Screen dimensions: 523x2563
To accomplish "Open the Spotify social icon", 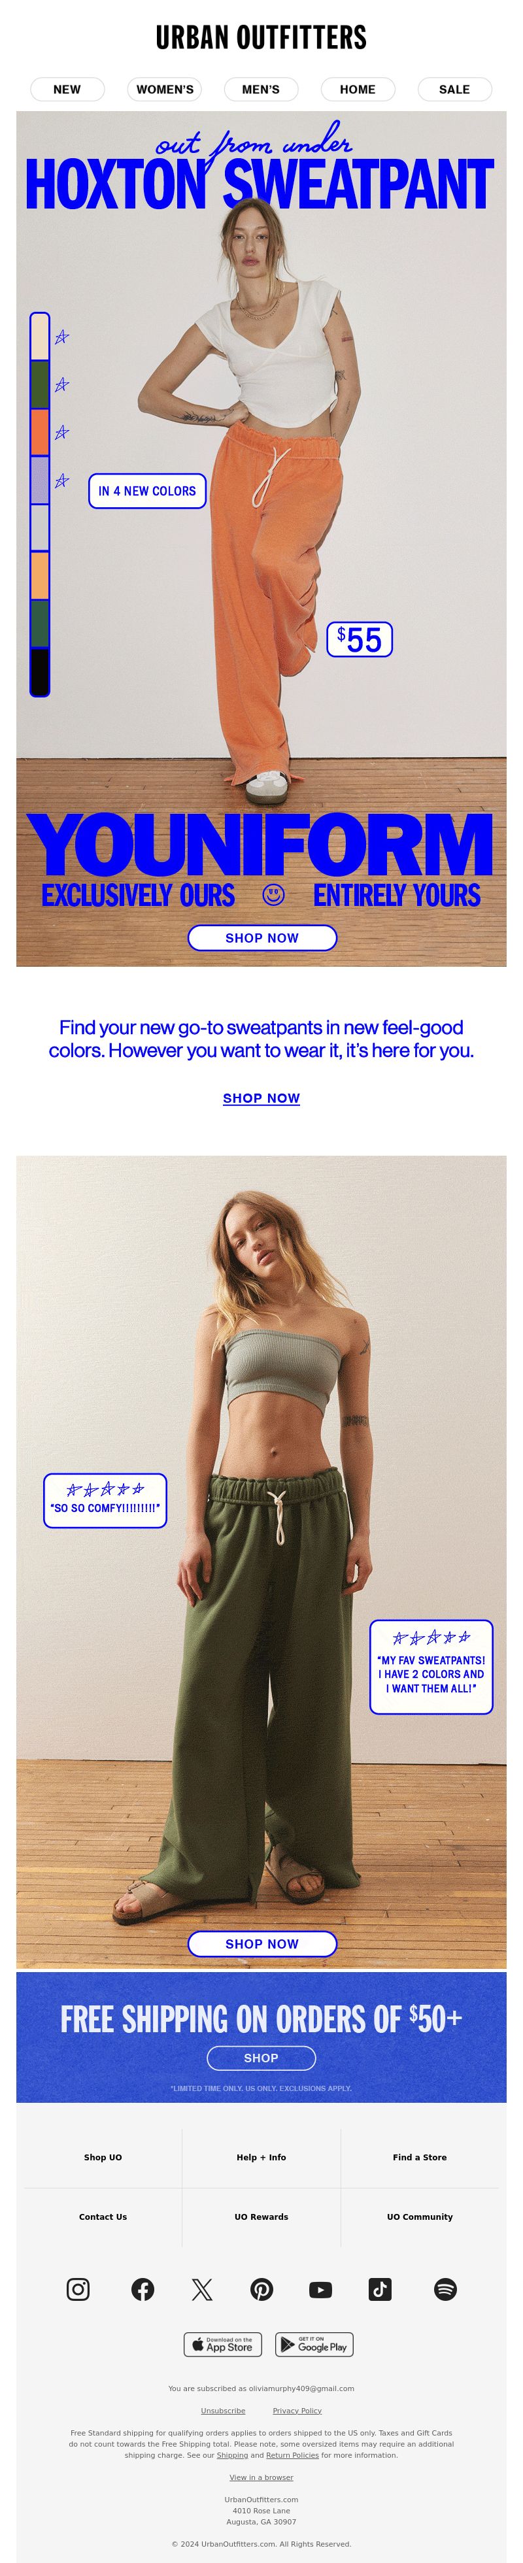I will point(445,2289).
